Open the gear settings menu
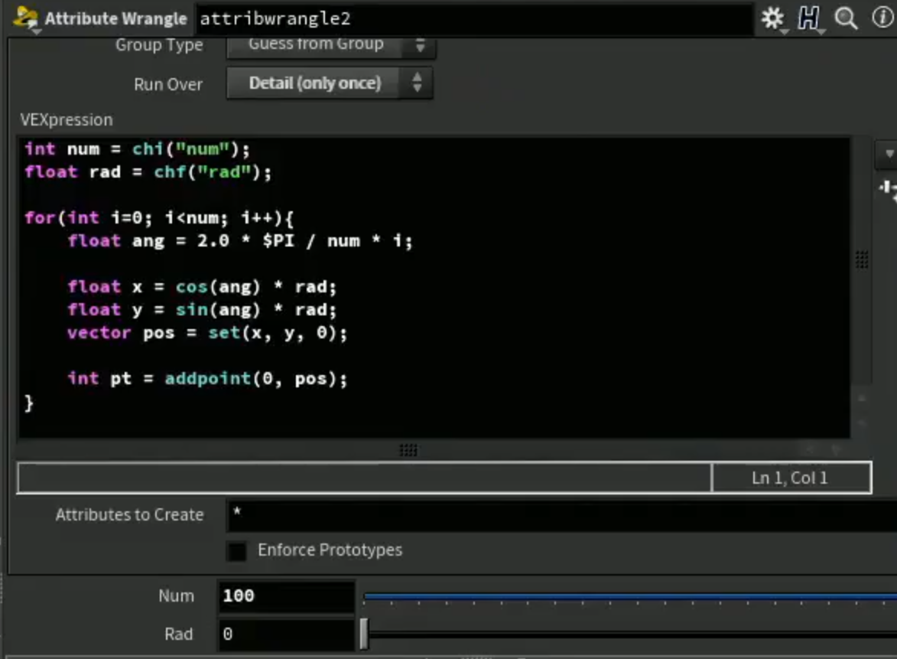The height and width of the screenshot is (659, 897). tap(773, 18)
